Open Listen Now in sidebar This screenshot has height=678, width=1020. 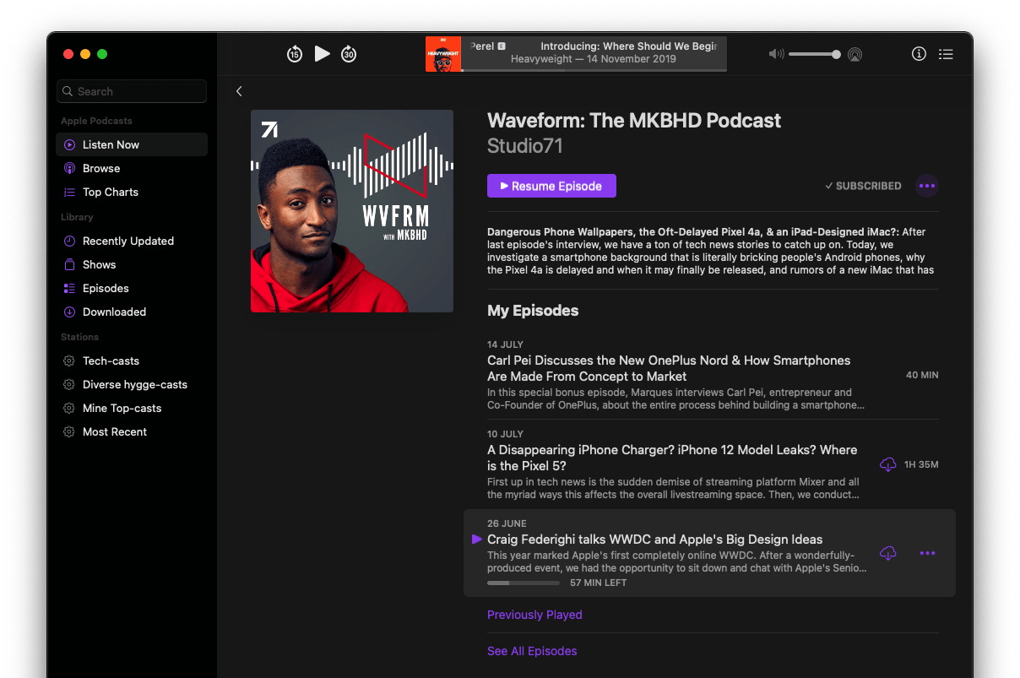tap(132, 144)
